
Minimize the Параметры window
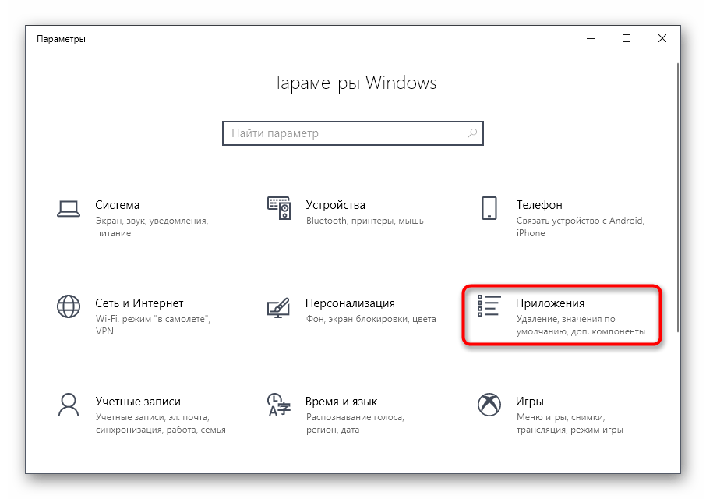591,39
